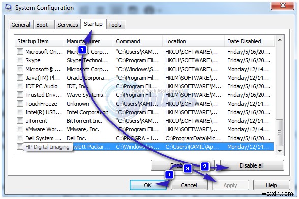Enable the VMware Wor... checkbox
The image size is (299, 199).
click(20, 129)
